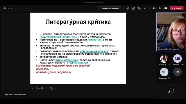Maximize the meeting window

tap(179, 2)
